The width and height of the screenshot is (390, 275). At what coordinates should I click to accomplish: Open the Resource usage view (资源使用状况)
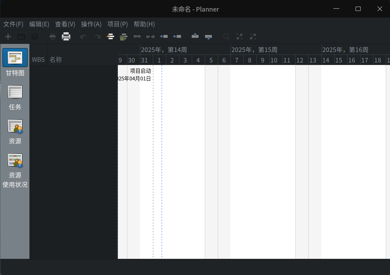click(x=15, y=170)
